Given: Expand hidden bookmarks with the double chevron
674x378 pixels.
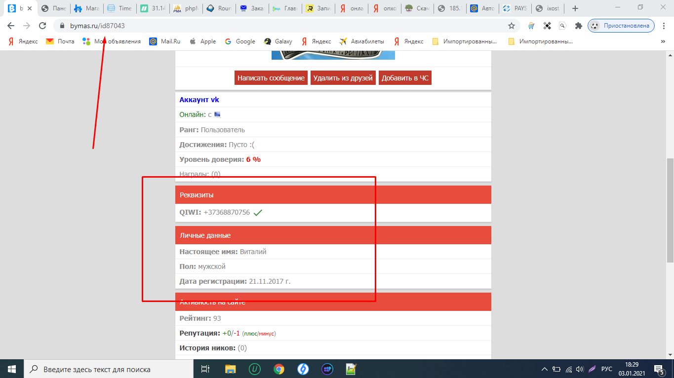Looking at the screenshot, I should click(663, 41).
